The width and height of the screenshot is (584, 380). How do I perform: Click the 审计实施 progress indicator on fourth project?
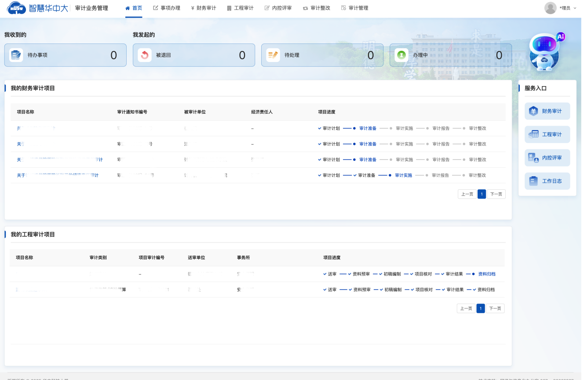point(404,175)
